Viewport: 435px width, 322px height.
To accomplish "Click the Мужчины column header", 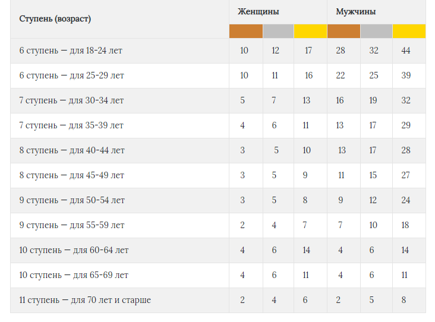I will pyautogui.click(x=355, y=12).
